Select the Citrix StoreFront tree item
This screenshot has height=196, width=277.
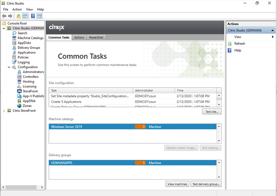coord(24,110)
